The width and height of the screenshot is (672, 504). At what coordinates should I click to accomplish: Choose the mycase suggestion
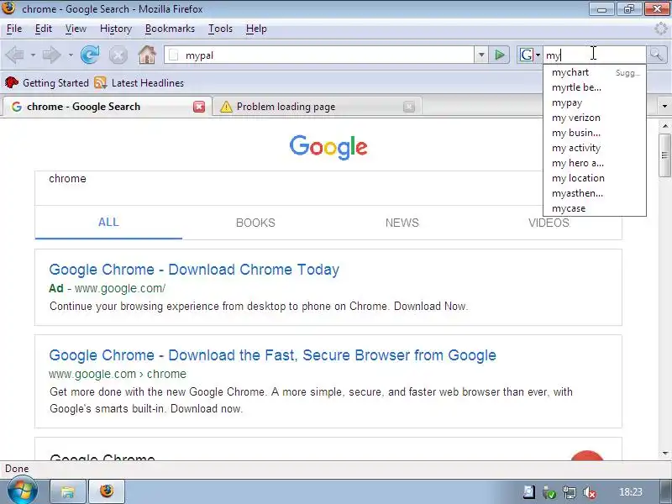coord(595,208)
